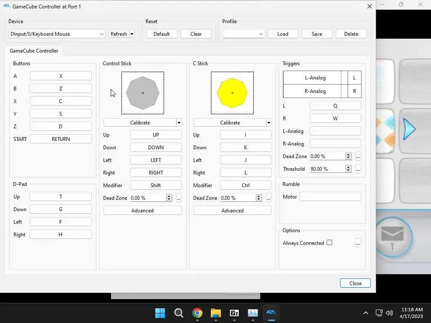Open Control Stick Dead Zone ellipsis button
This screenshot has width=431, height=323.
coord(178,198)
